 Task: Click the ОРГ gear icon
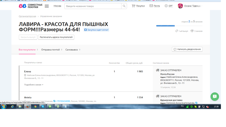[x=166, y=6]
